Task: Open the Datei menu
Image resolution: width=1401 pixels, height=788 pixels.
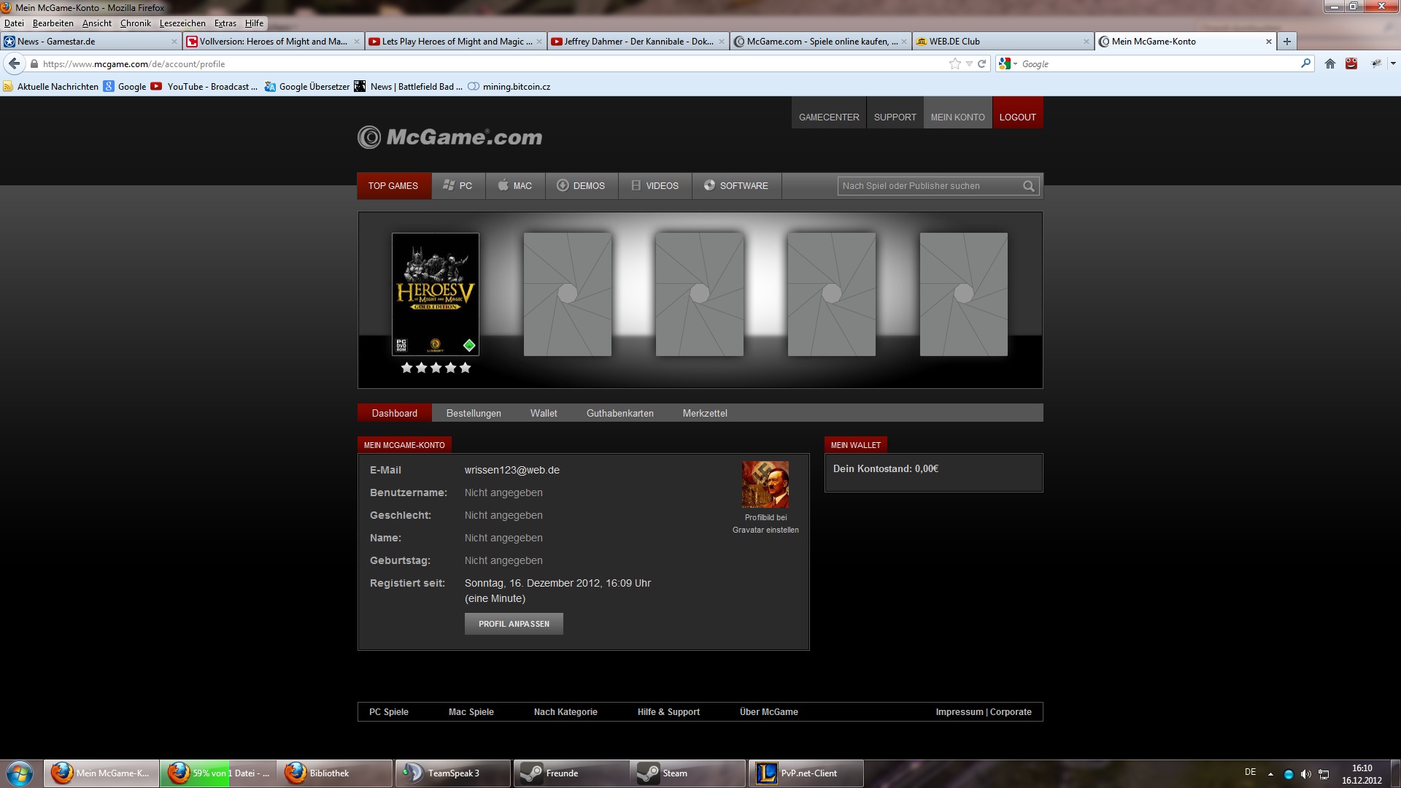Action: pyautogui.click(x=14, y=23)
